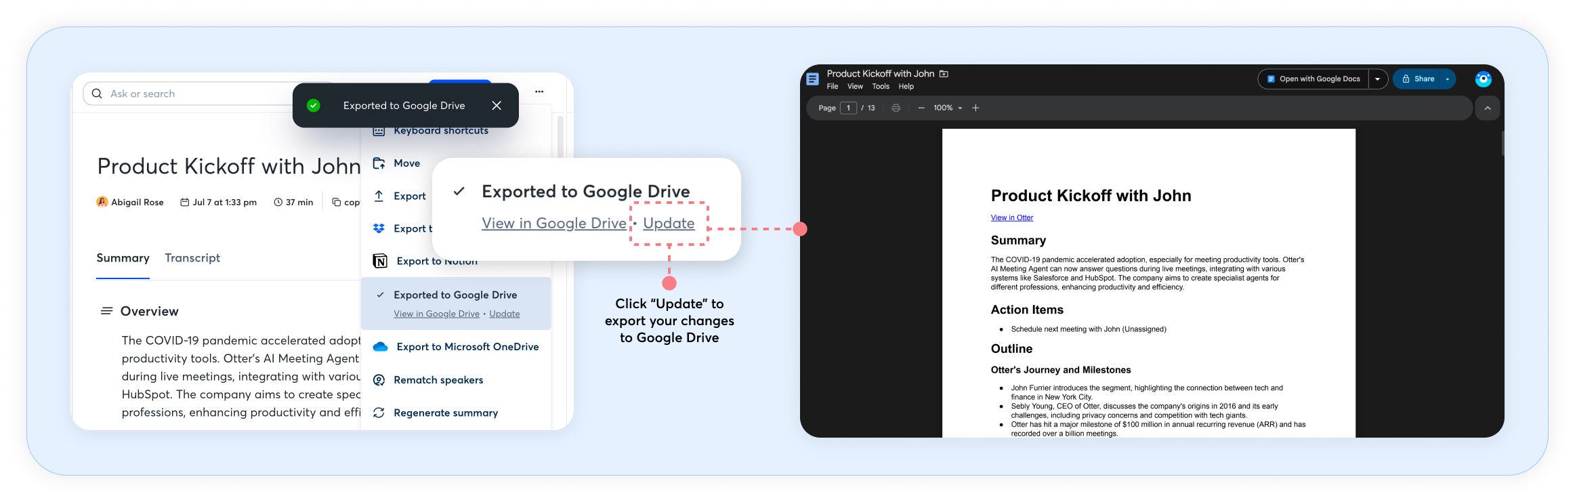
Task: Choose Rematch speakers from the menu
Action: pyautogui.click(x=438, y=380)
